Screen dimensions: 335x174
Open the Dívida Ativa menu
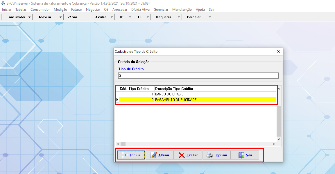140,10
